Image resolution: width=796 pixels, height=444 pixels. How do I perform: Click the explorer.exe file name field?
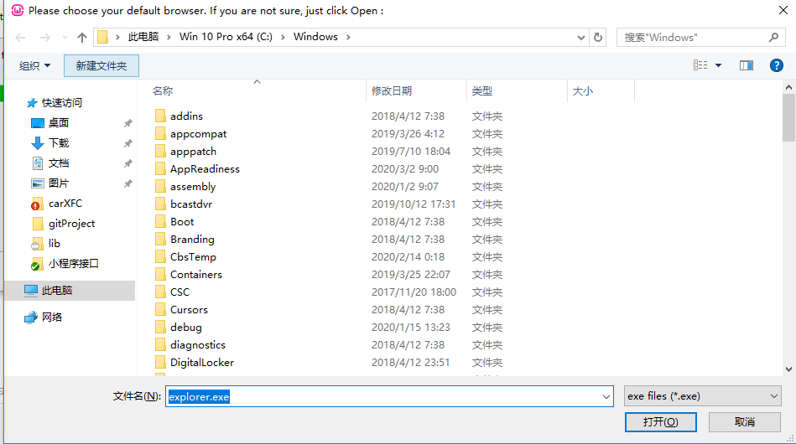pyautogui.click(x=389, y=396)
